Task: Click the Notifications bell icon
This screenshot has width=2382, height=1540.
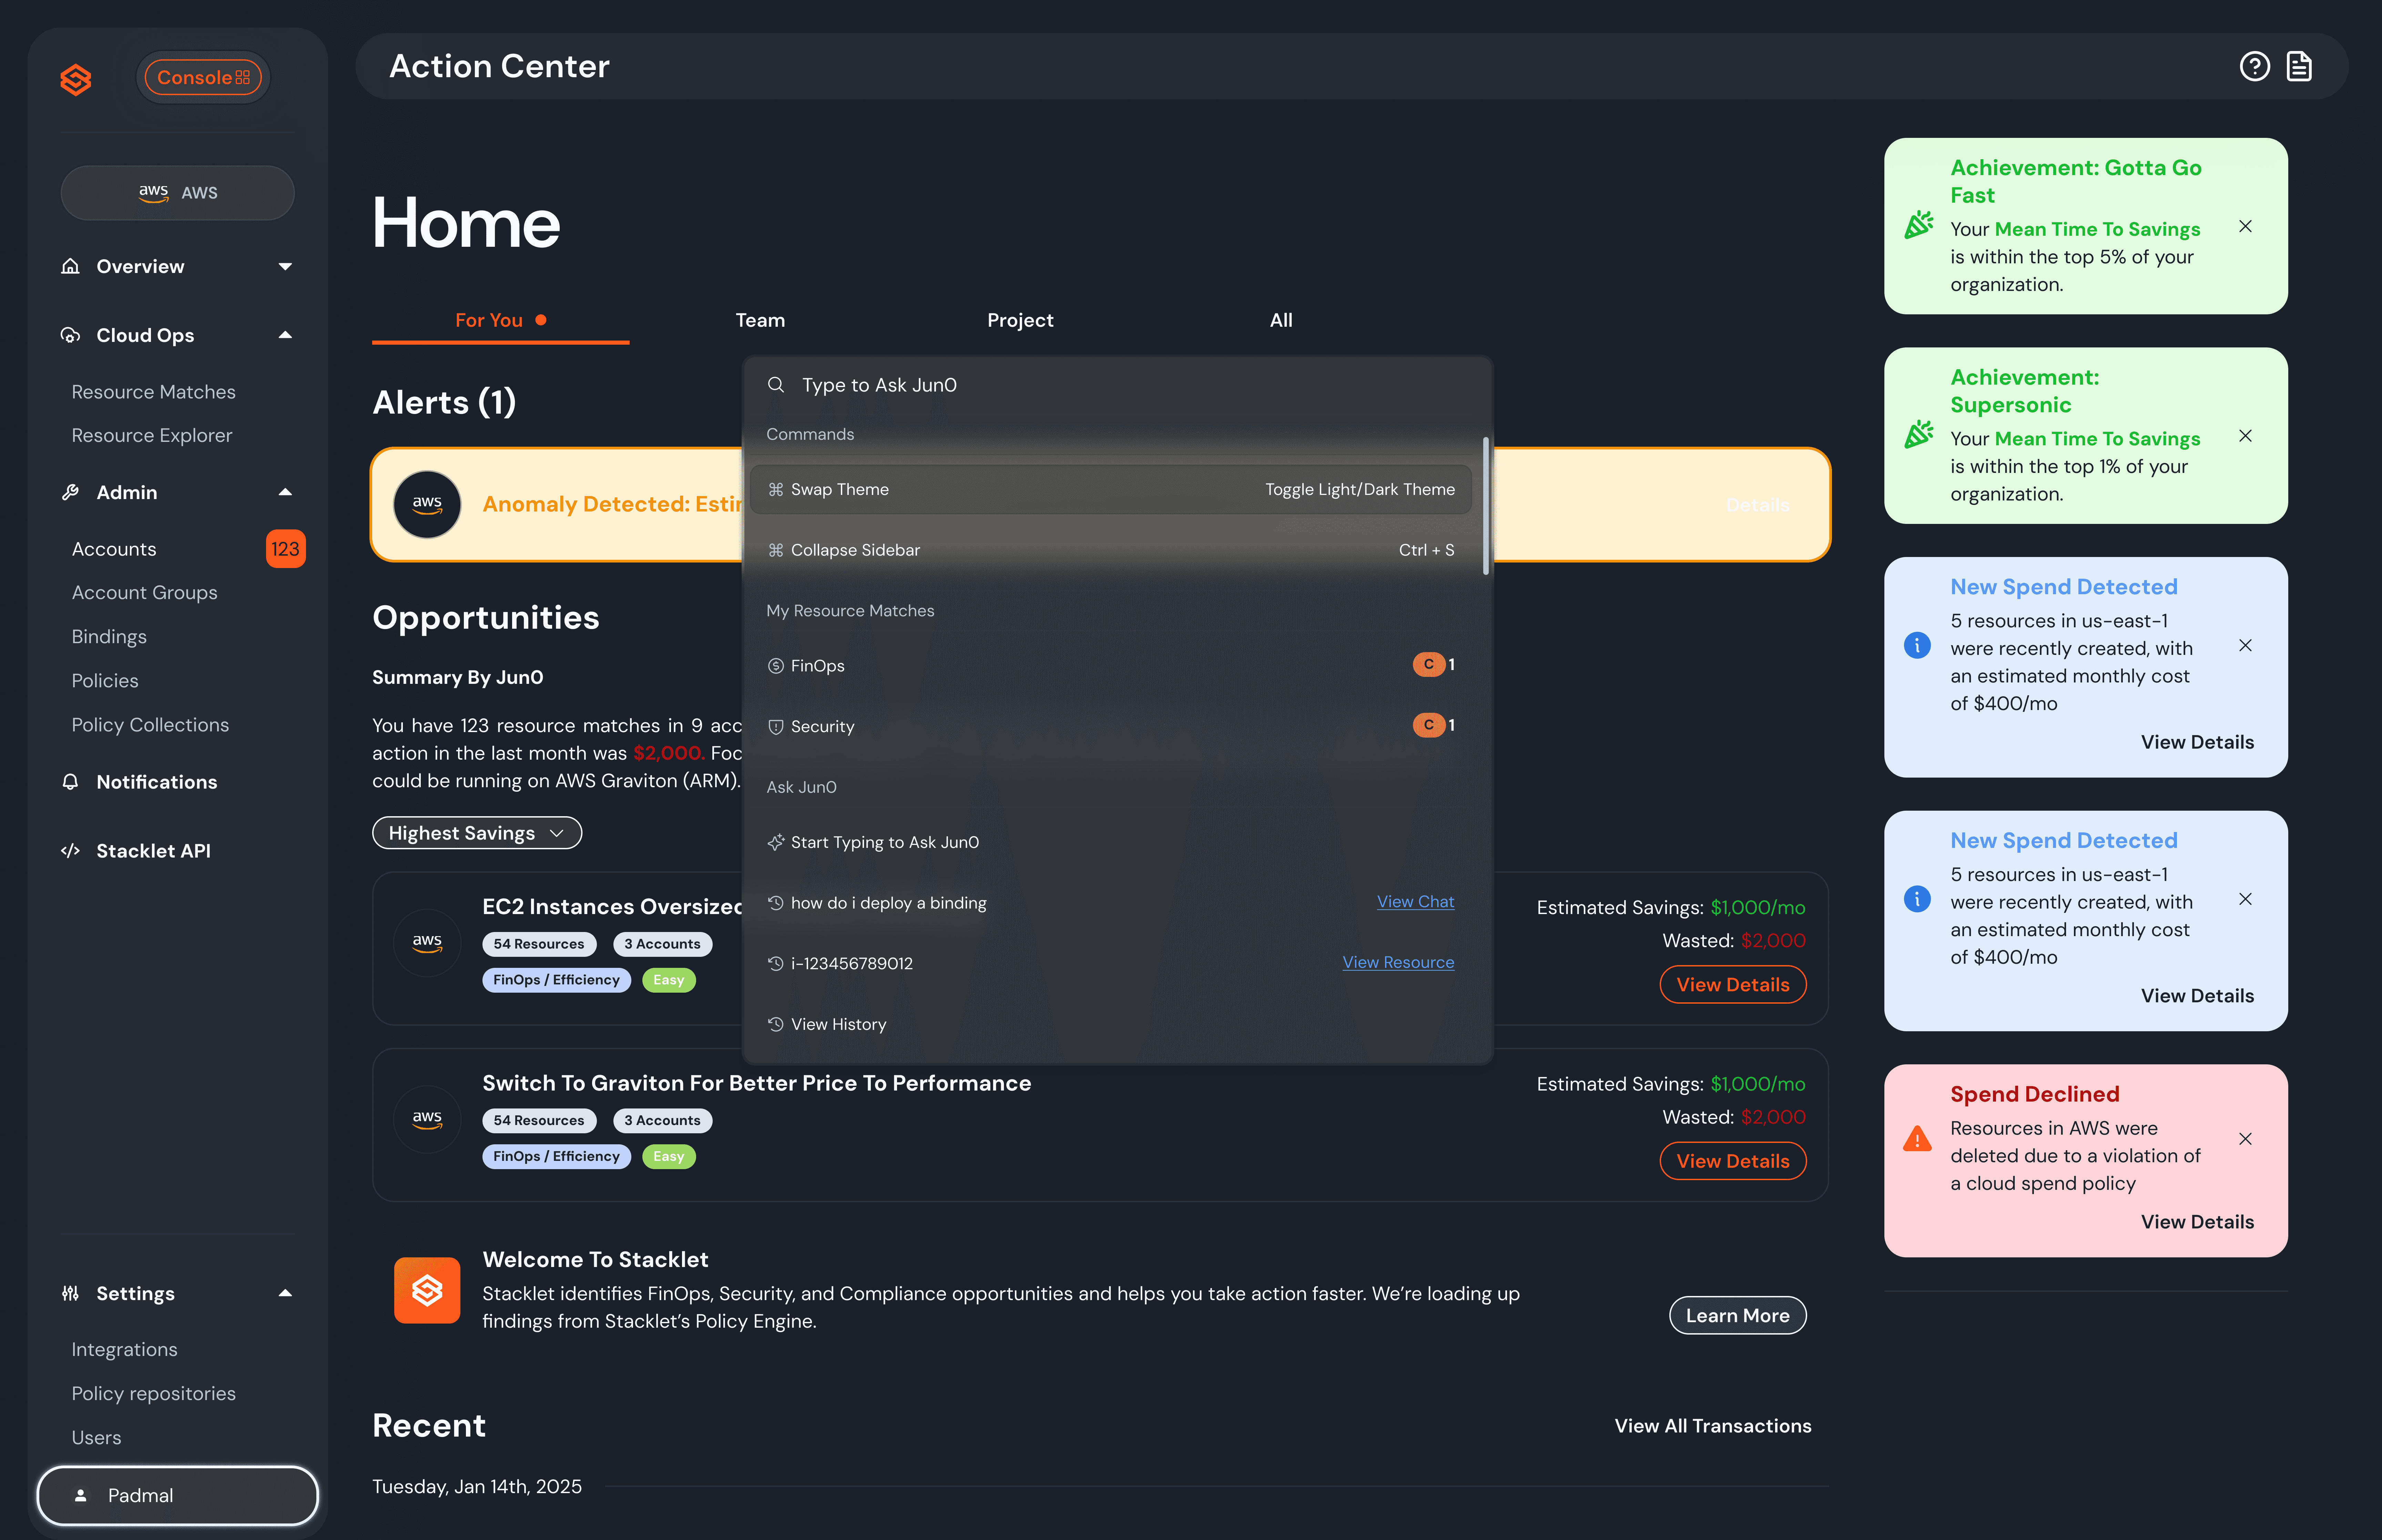Action: 70,782
